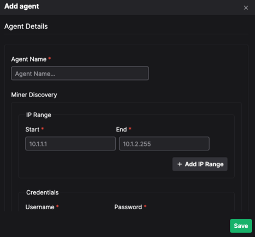Click the End field label
Viewport: 255px width, 237px height.
tap(121, 130)
